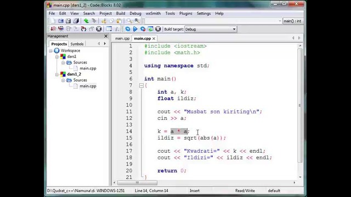Image resolution: width=351 pixels, height=197 pixels.
Task: Open the Edit menu
Action: point(63,13)
